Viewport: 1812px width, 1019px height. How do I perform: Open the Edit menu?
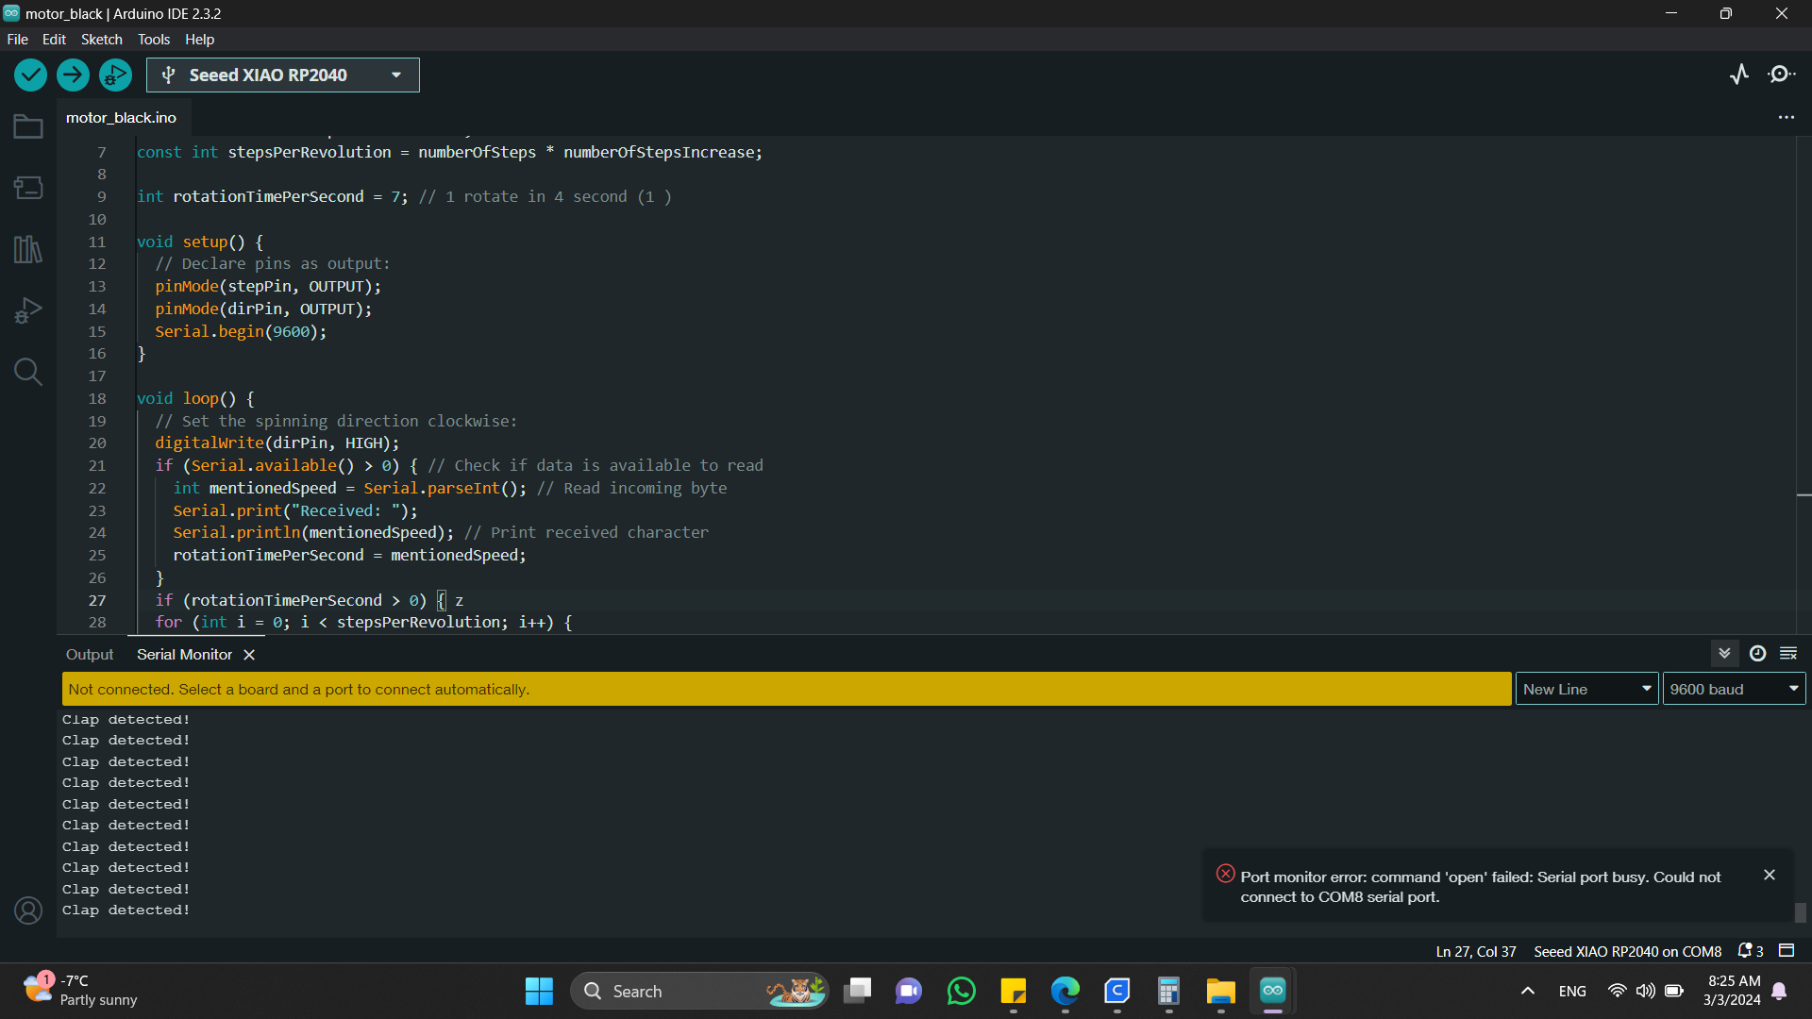[54, 40]
